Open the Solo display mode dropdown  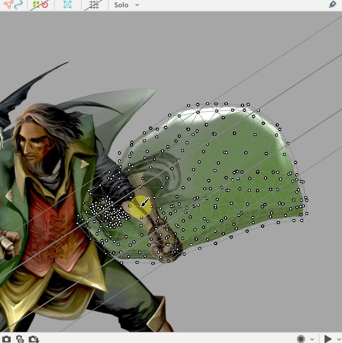[127, 5]
